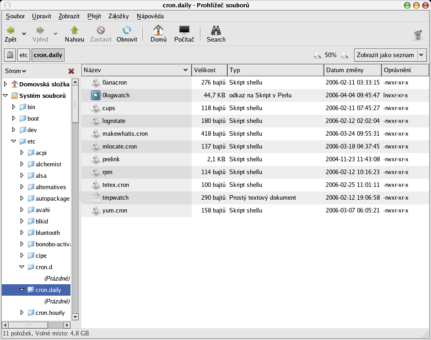Select the tetex.cron script icon

tap(96, 185)
